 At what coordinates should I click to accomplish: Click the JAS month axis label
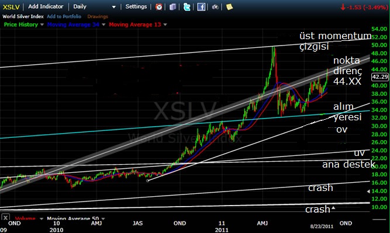pos(137,223)
